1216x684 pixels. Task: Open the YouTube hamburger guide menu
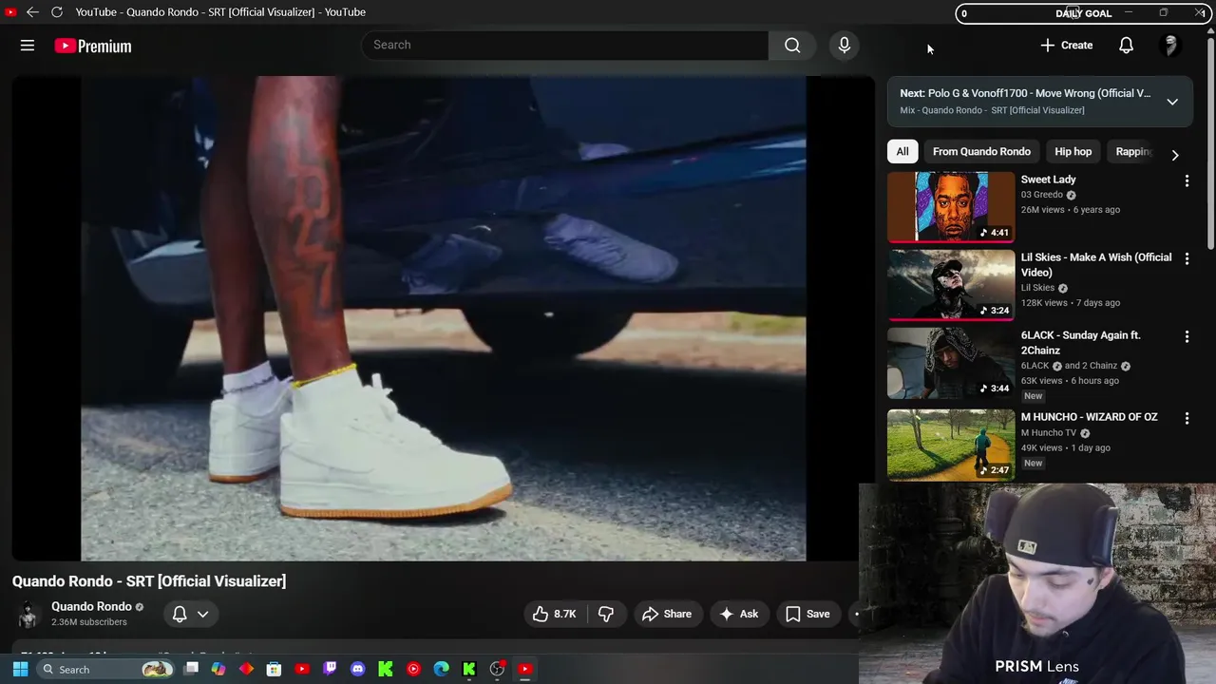coord(28,46)
